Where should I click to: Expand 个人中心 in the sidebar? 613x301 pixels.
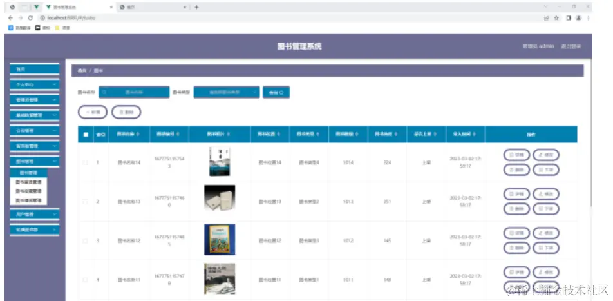34,84
